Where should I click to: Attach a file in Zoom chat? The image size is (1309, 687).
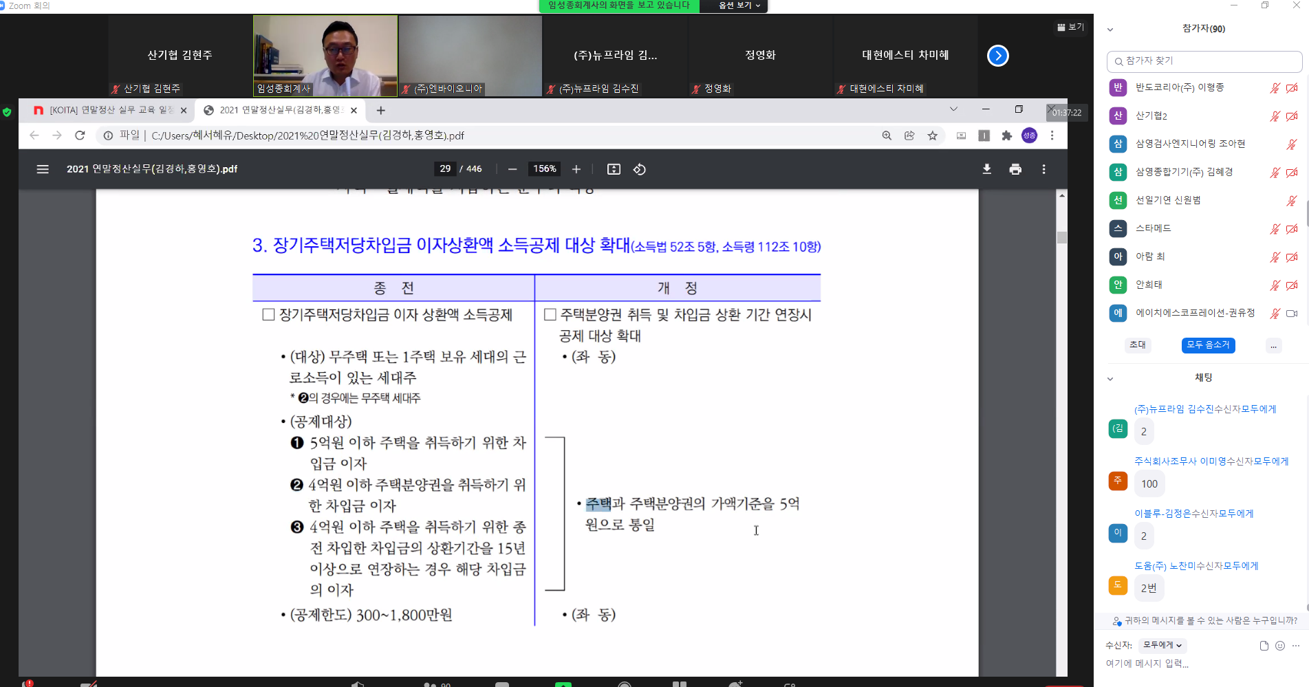click(1264, 646)
